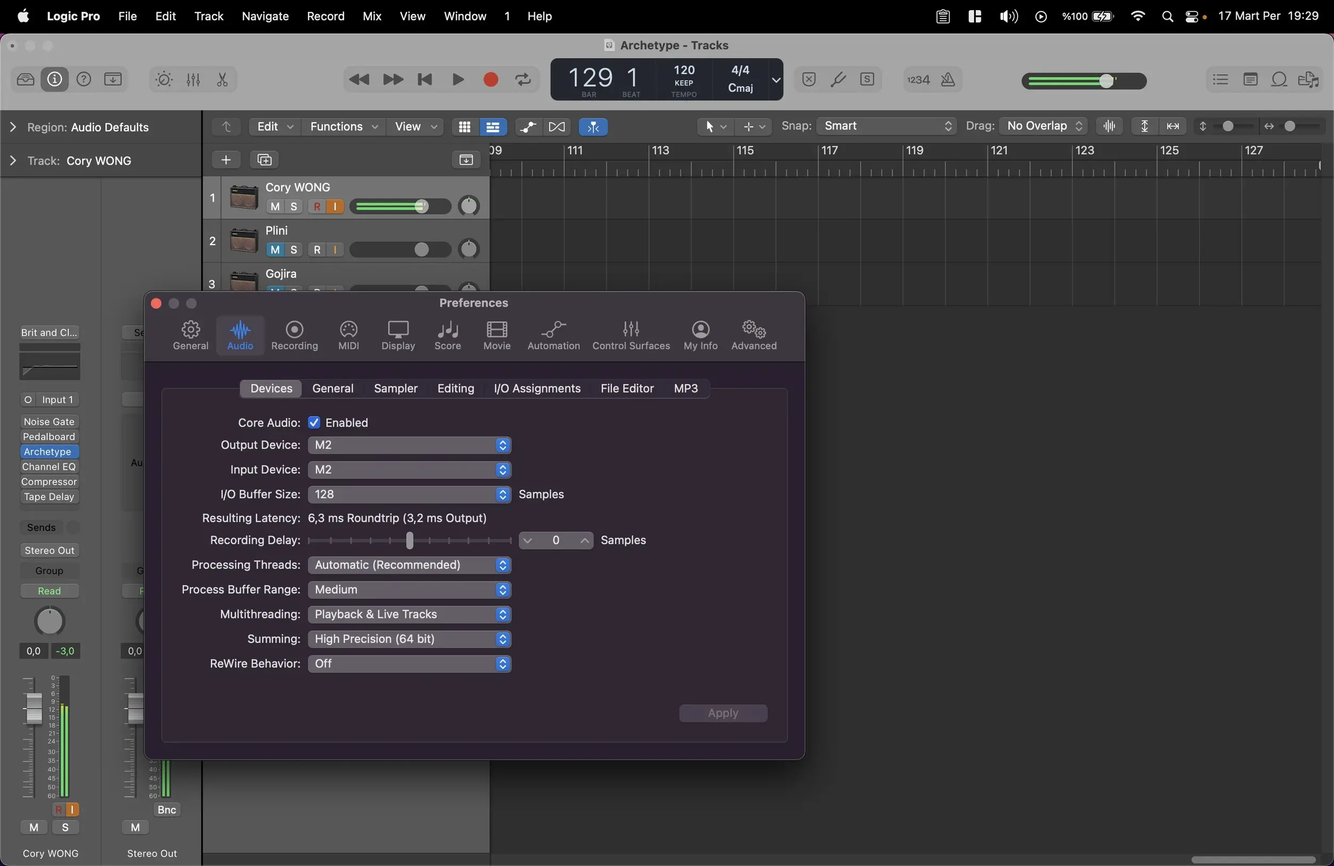Open the Process Buffer Range dropdown
Screen dimensions: 1334x866
409,589
